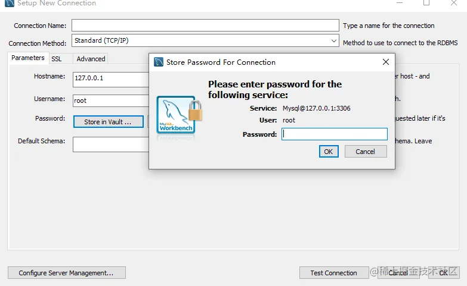Click the Workbench padlock logo image
Image resolution: width=467 pixels, height=286 pixels.
(179, 117)
